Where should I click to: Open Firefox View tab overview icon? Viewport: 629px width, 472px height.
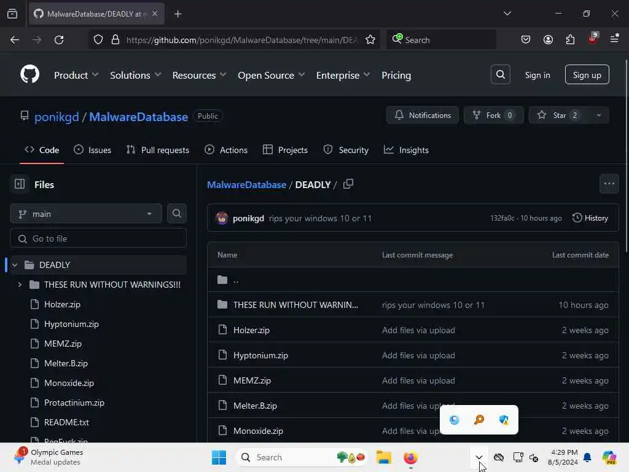click(12, 14)
